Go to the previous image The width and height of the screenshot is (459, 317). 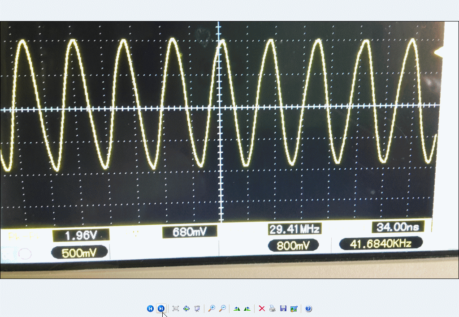coord(150,308)
